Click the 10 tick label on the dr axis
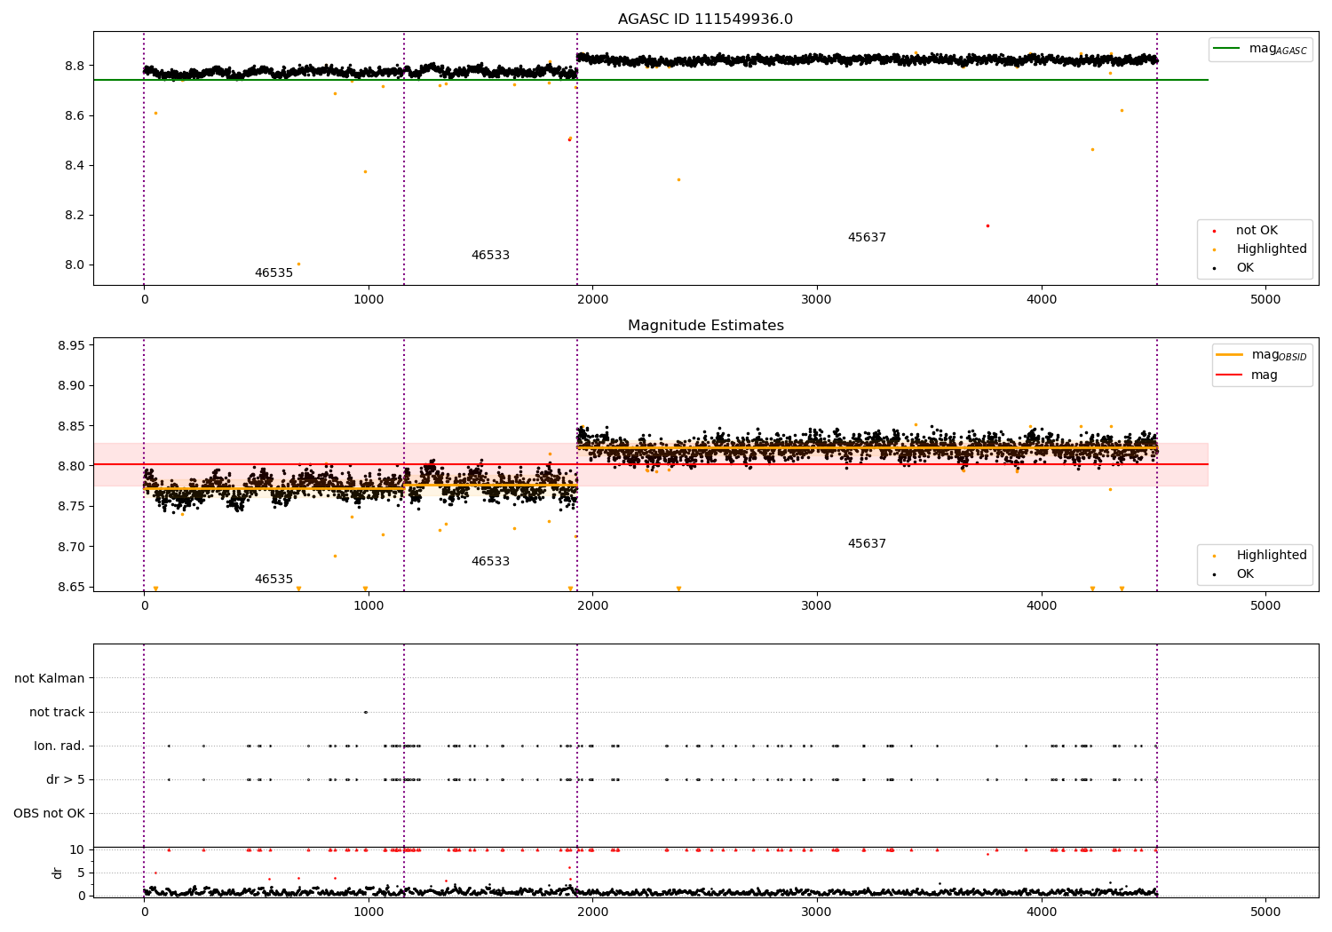Image resolution: width=1332 pixels, height=932 pixels. coord(77,850)
